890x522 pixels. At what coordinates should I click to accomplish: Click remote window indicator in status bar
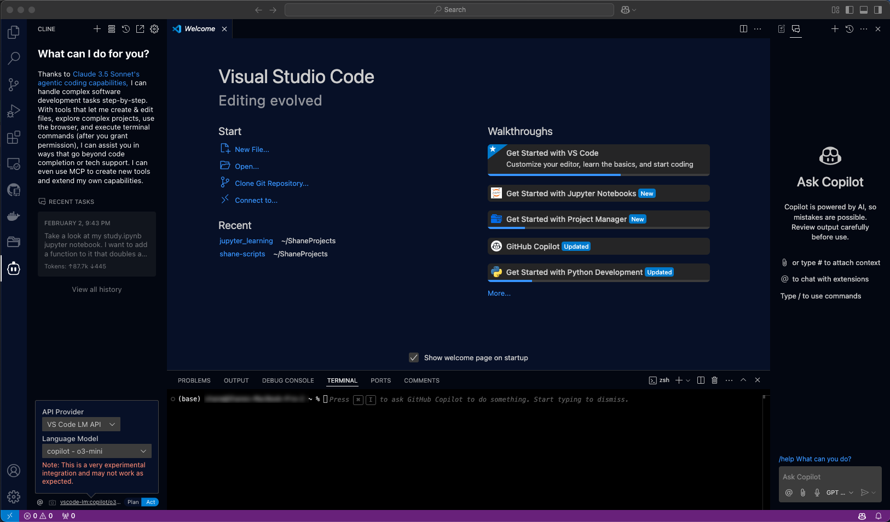(x=9, y=516)
